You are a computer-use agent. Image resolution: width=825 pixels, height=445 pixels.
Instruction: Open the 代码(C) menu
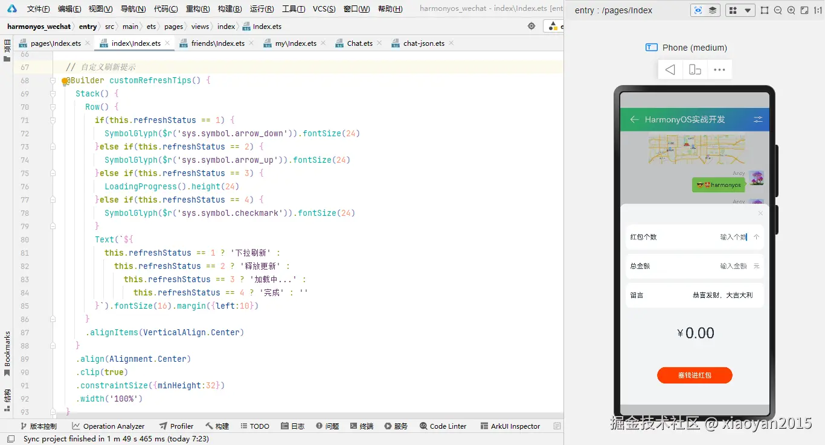[165, 9]
